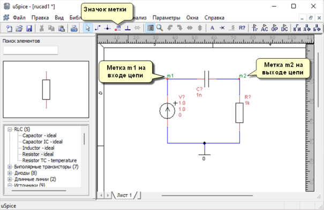Expand the Диоды (8) group

point(10,173)
